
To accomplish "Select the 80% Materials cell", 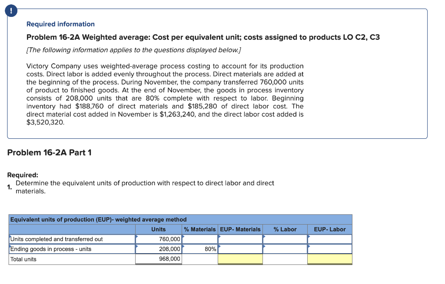I will pos(200,249).
